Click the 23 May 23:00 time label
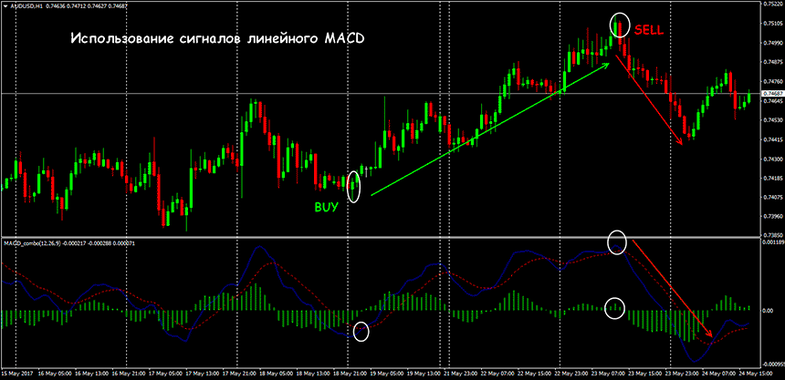 (x=682, y=374)
